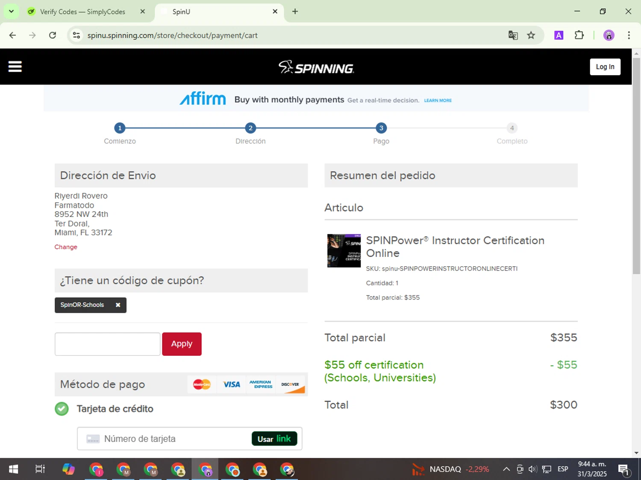Click the Spinning logo in header
Screen dimensions: 641x480
316,67
